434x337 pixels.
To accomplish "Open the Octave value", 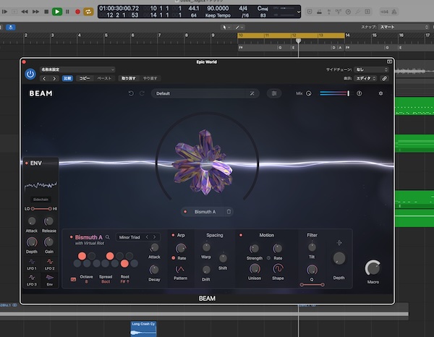I will point(86,281).
